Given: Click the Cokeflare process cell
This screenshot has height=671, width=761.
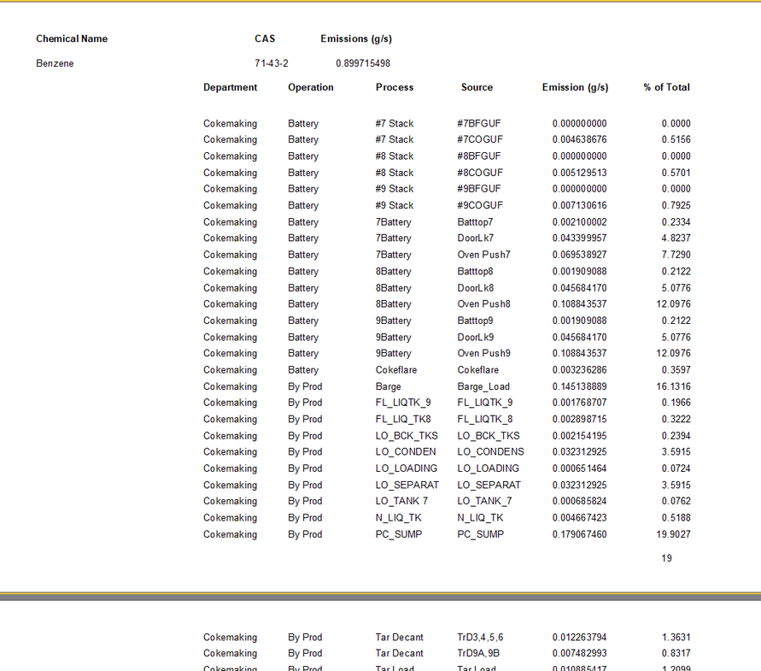Looking at the screenshot, I should [395, 370].
